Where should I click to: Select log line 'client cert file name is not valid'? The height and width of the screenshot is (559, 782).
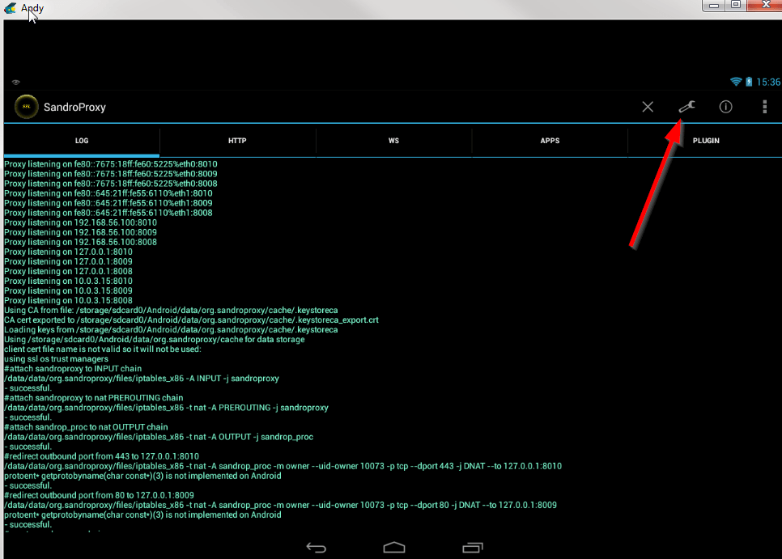pyautogui.click(x=103, y=349)
